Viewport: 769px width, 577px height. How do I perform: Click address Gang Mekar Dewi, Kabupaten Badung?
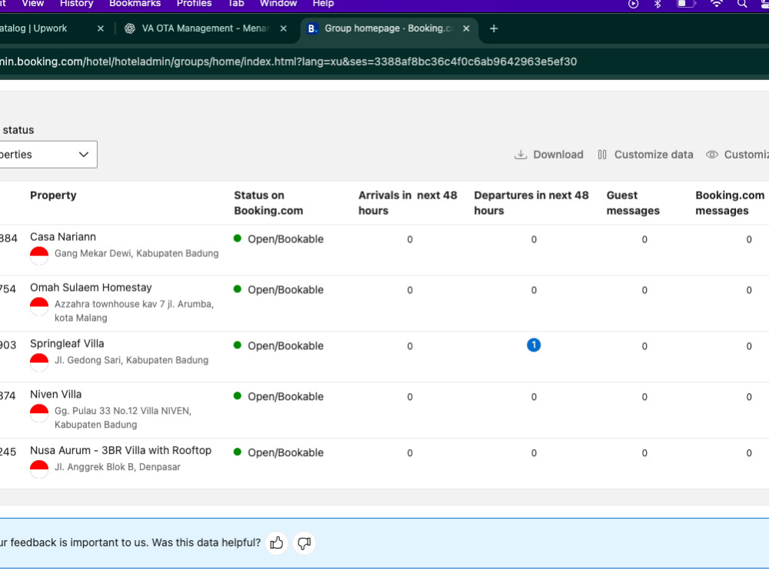(136, 254)
